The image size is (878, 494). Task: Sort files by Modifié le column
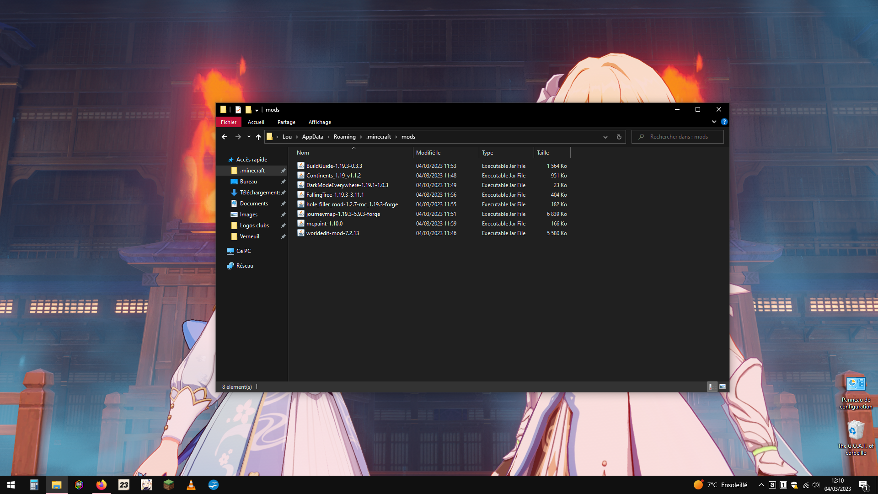pos(446,153)
